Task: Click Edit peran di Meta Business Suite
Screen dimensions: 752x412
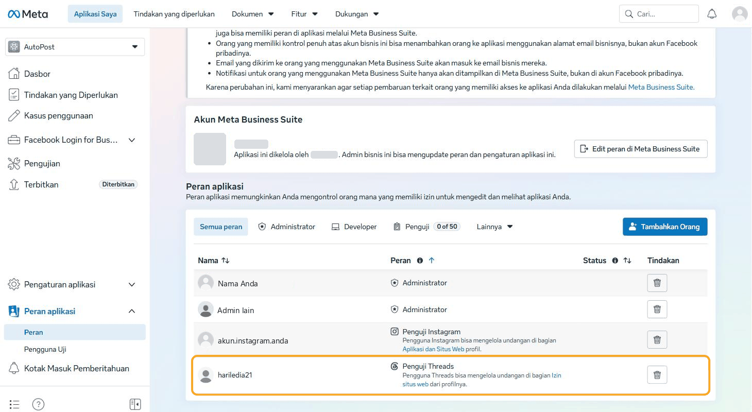Action: tap(641, 149)
